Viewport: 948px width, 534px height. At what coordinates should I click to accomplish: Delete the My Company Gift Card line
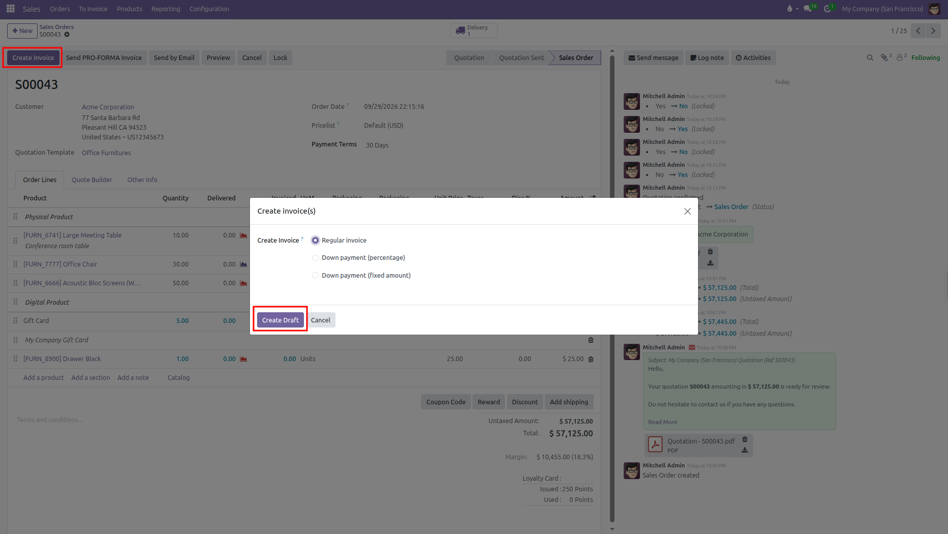[591, 340]
